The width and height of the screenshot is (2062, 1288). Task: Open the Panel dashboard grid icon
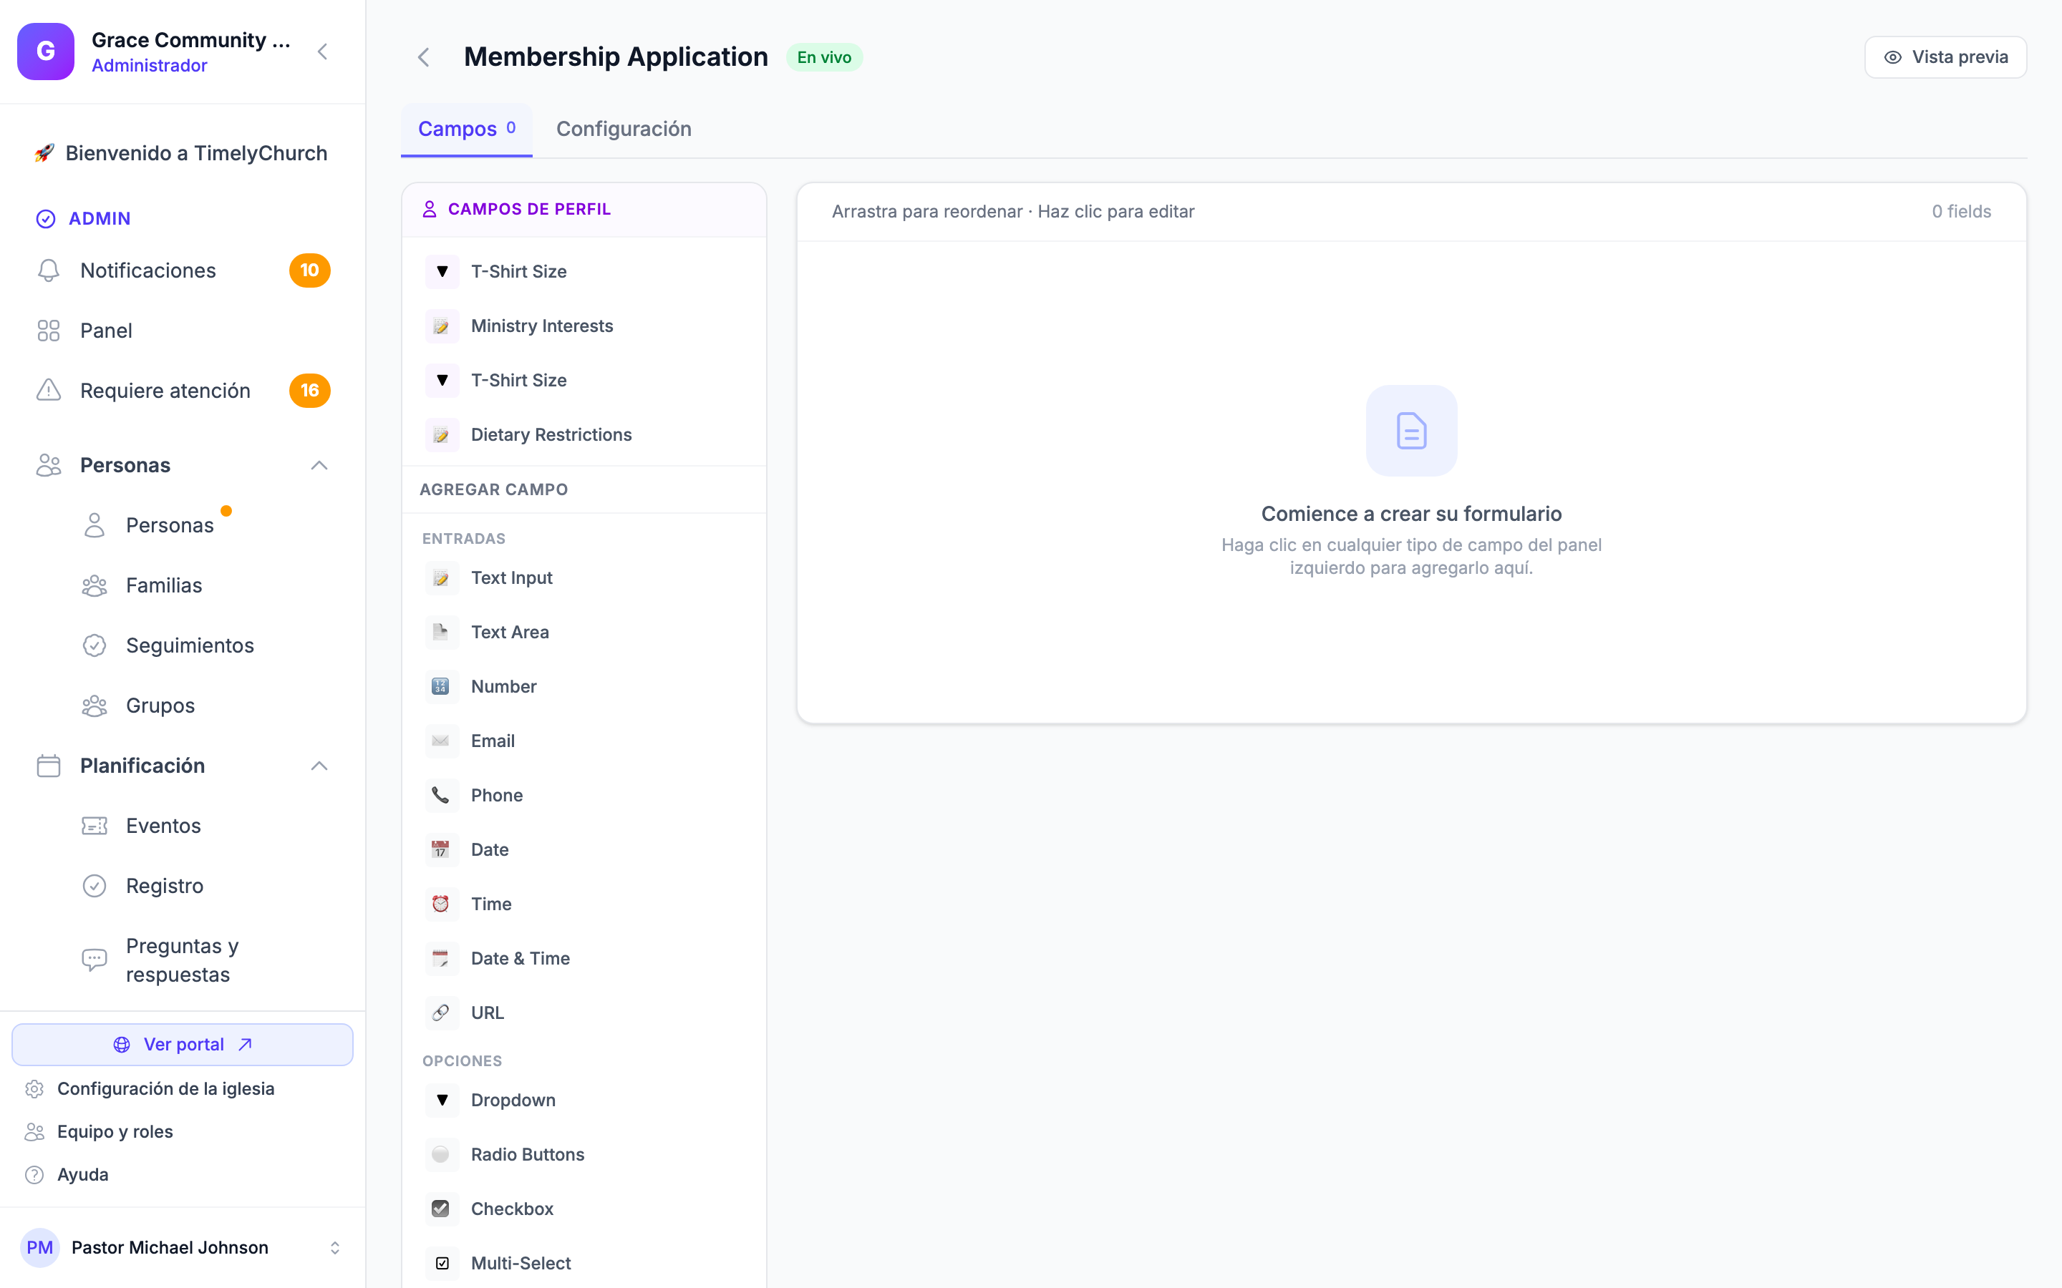(49, 331)
